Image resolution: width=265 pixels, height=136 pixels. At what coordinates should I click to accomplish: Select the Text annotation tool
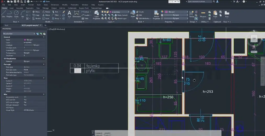pos(69,14)
